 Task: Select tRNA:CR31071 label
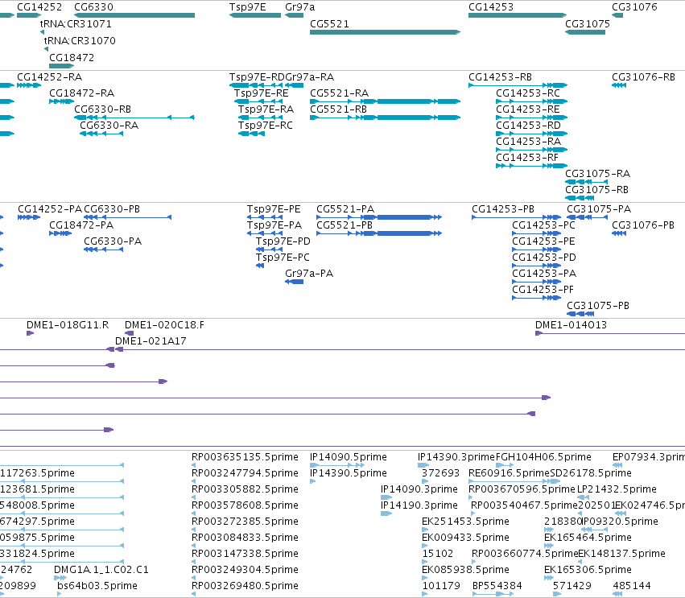tap(76, 23)
